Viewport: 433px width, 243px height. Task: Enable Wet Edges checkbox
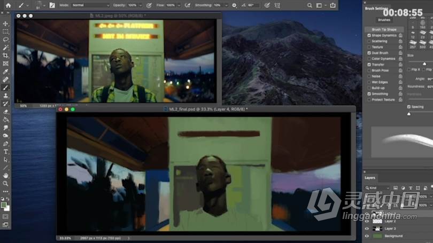pos(369,82)
